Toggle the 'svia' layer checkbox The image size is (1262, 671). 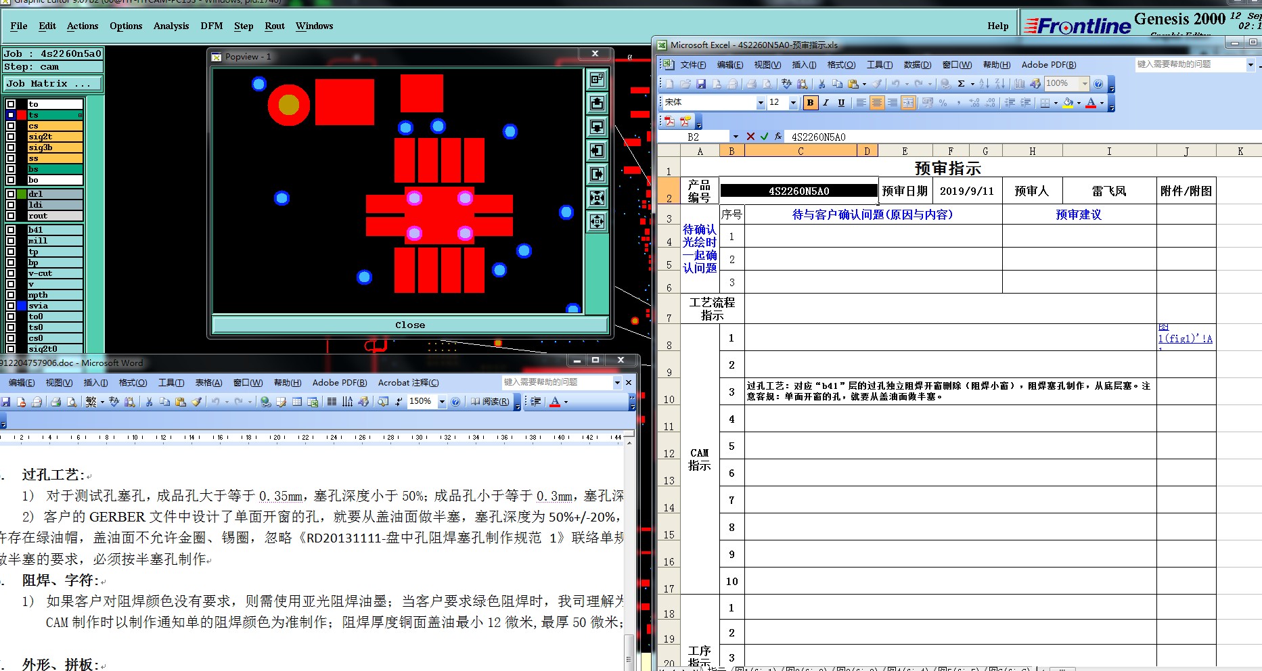click(11, 306)
